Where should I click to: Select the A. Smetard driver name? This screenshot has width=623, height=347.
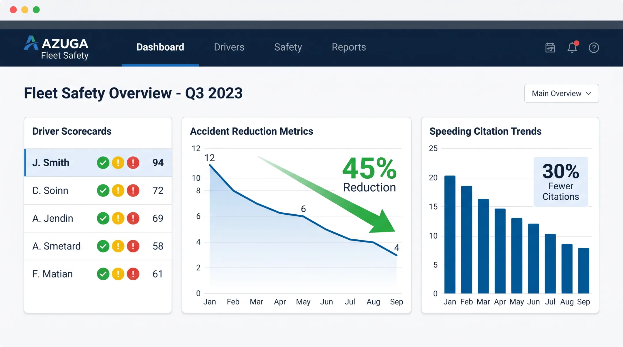click(56, 246)
